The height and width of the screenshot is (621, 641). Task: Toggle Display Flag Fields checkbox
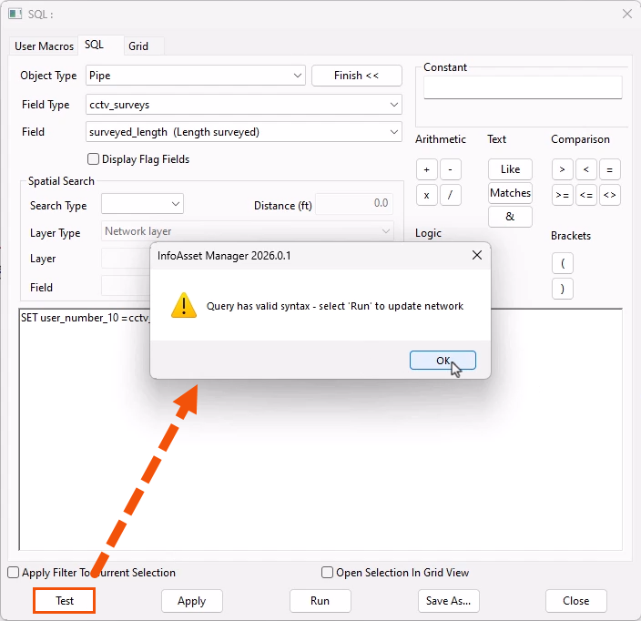pyautogui.click(x=93, y=159)
